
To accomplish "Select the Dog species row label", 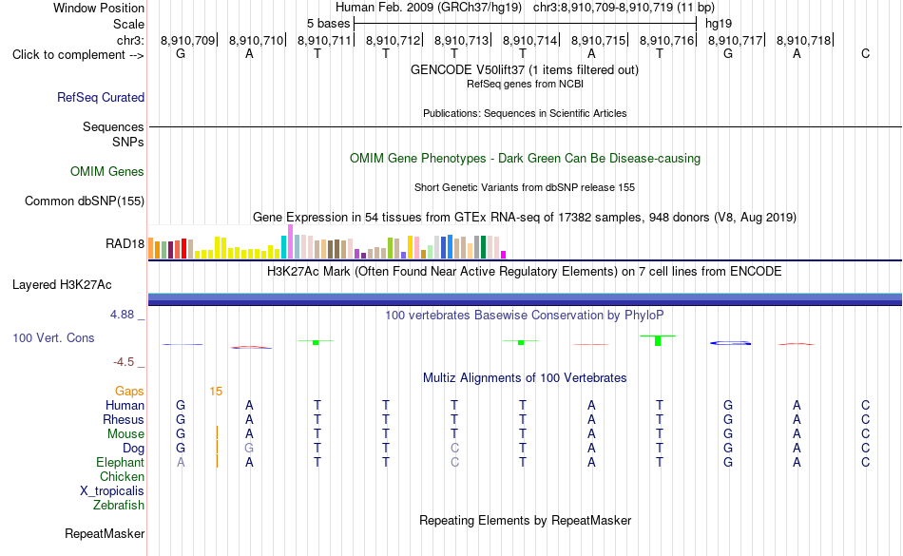I will 133,449.
